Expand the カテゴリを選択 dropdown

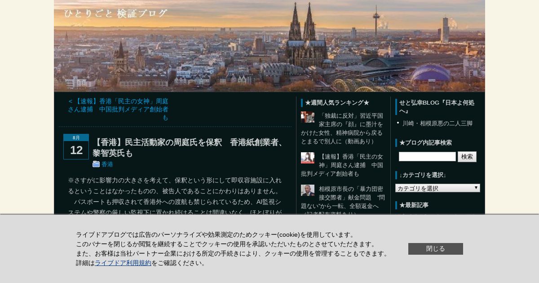tap(437, 188)
